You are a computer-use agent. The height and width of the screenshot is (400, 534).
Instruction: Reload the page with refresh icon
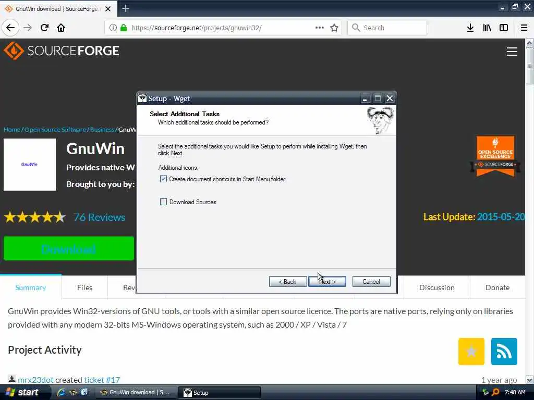[45, 28]
